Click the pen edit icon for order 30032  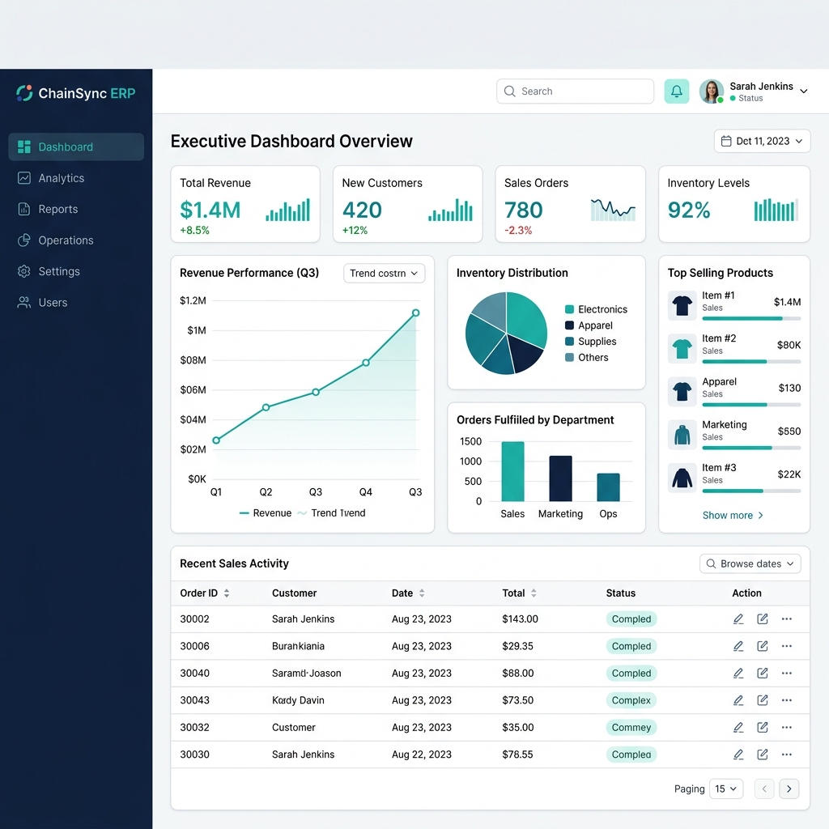tap(738, 728)
